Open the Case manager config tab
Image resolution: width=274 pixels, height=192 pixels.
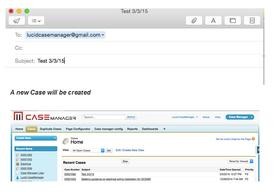click(x=109, y=129)
